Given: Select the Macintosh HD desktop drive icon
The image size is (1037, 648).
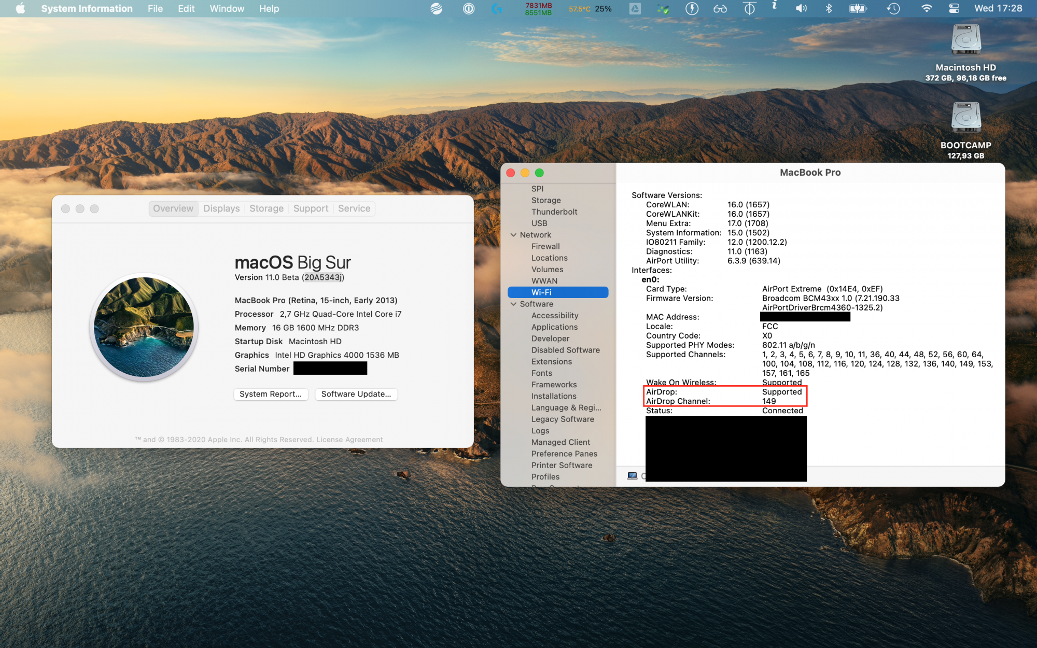Looking at the screenshot, I should click(x=966, y=40).
